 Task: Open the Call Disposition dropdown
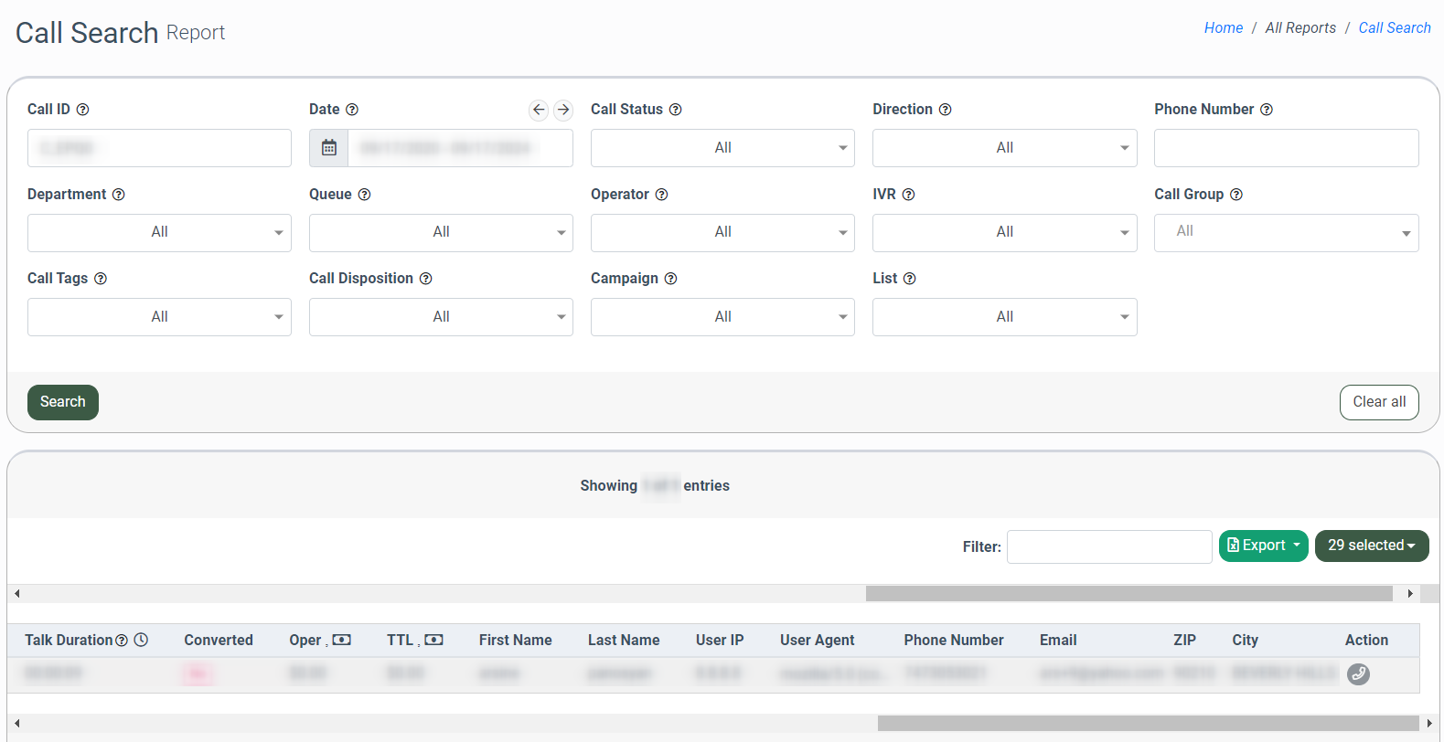coord(441,317)
